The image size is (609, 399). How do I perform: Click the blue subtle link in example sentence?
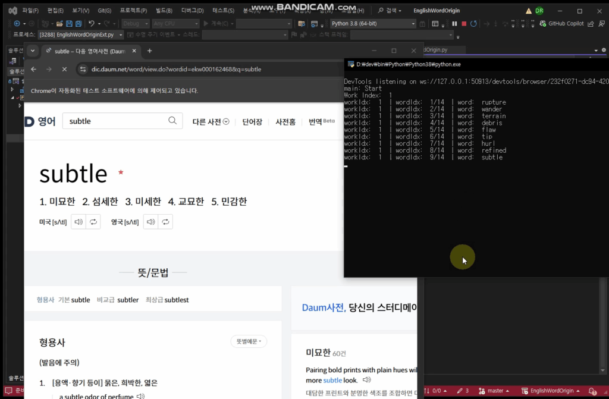click(332, 380)
